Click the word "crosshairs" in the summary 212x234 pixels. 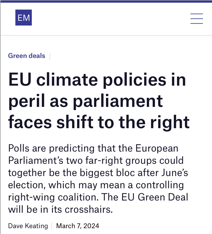point(88,209)
